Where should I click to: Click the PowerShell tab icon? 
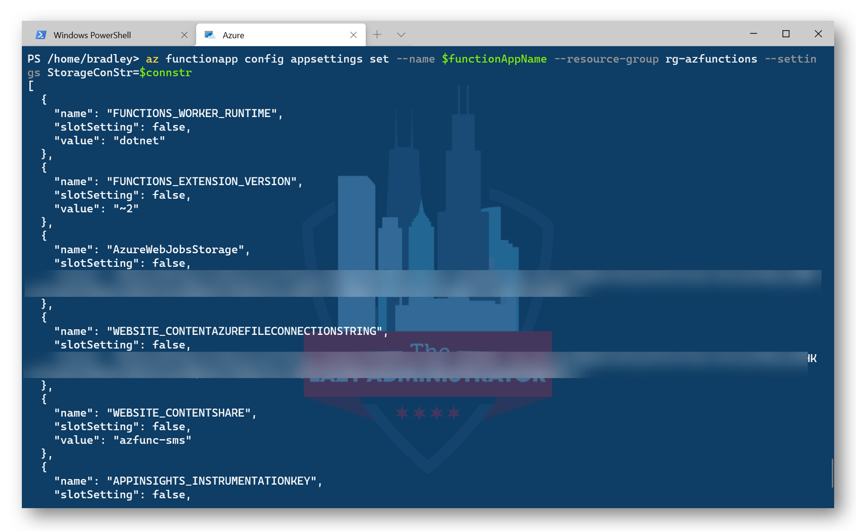click(x=41, y=35)
